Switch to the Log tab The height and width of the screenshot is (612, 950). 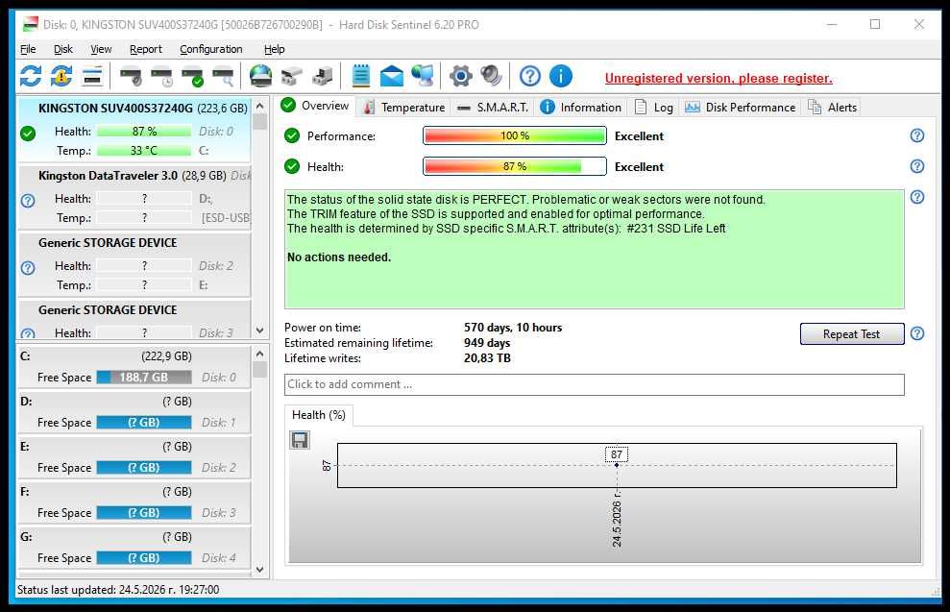tap(653, 108)
